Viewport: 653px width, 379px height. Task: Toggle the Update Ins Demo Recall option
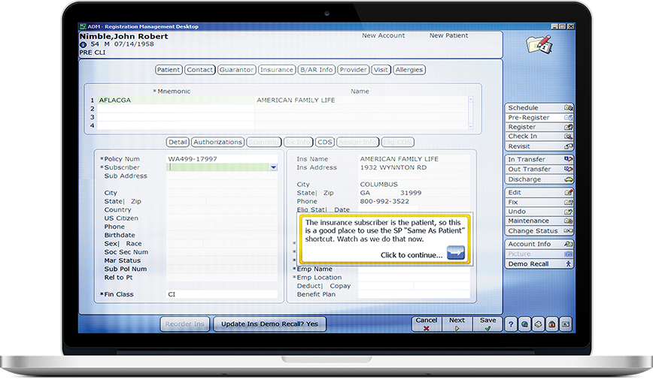[269, 324]
